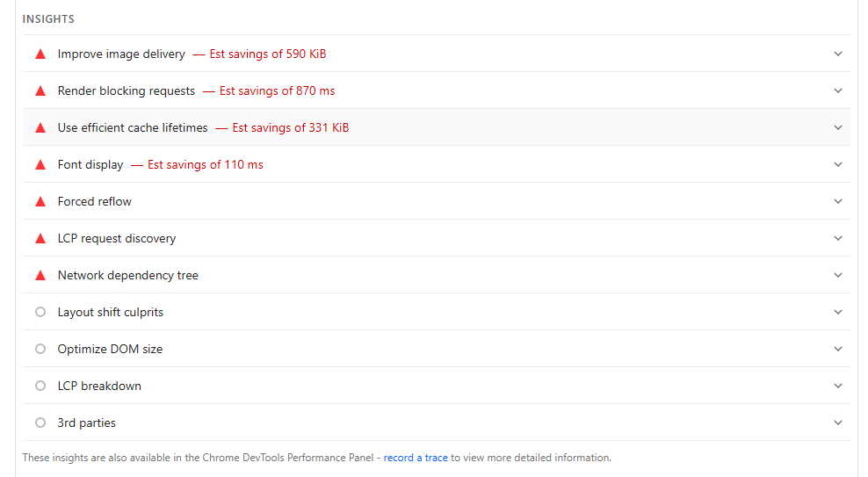Expand Forced reflow using its chevron
Screen dimensions: 868x477
[838, 201]
